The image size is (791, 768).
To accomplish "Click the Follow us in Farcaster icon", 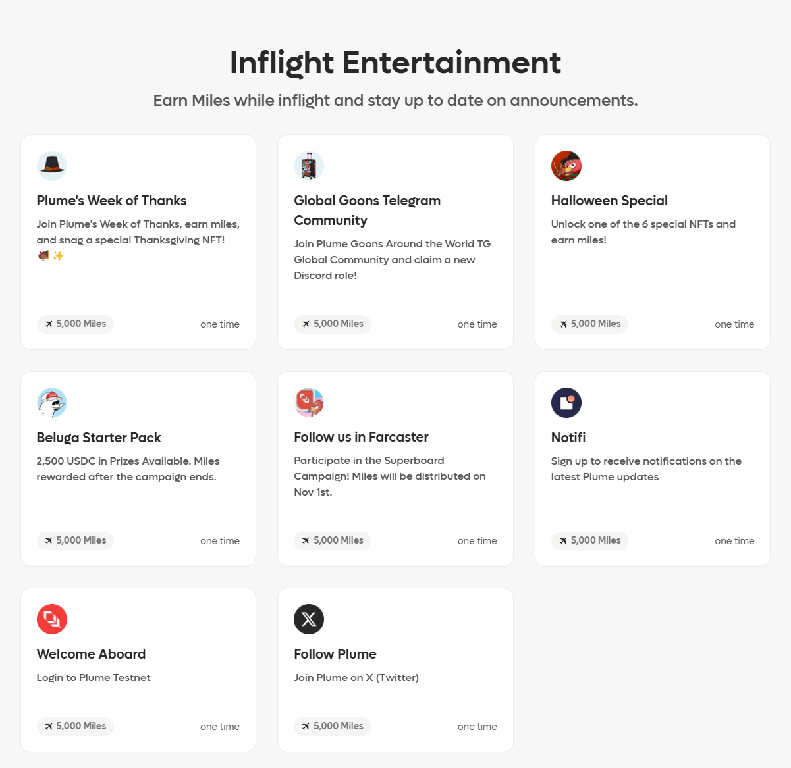I will coord(309,402).
